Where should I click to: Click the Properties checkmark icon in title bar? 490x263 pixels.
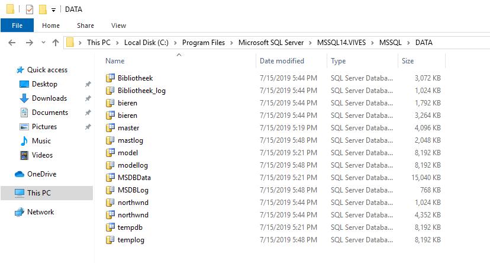30,9
